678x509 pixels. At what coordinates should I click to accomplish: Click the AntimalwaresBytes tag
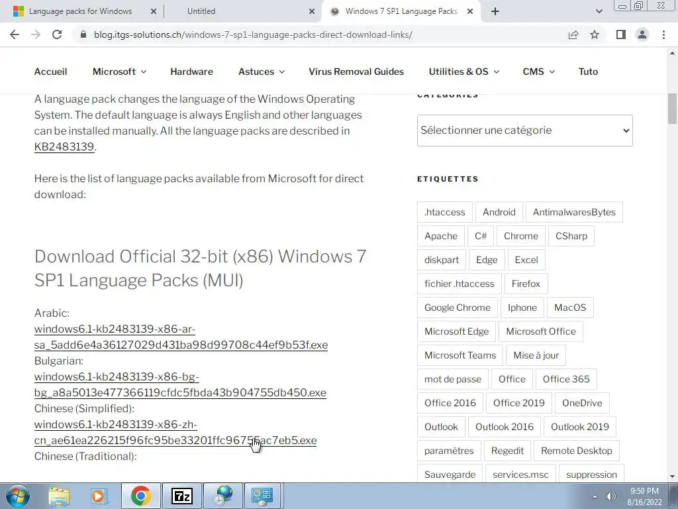point(574,212)
